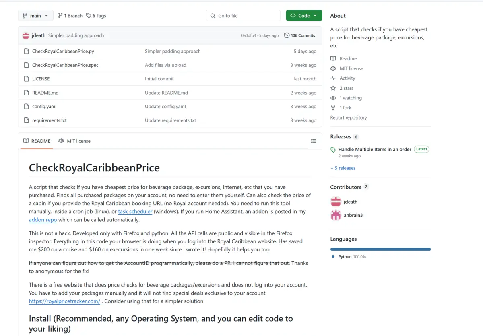Open the 'Handle Multiple Items in an order' release
Image resolution: width=483 pixels, height=336 pixels.
375,149
